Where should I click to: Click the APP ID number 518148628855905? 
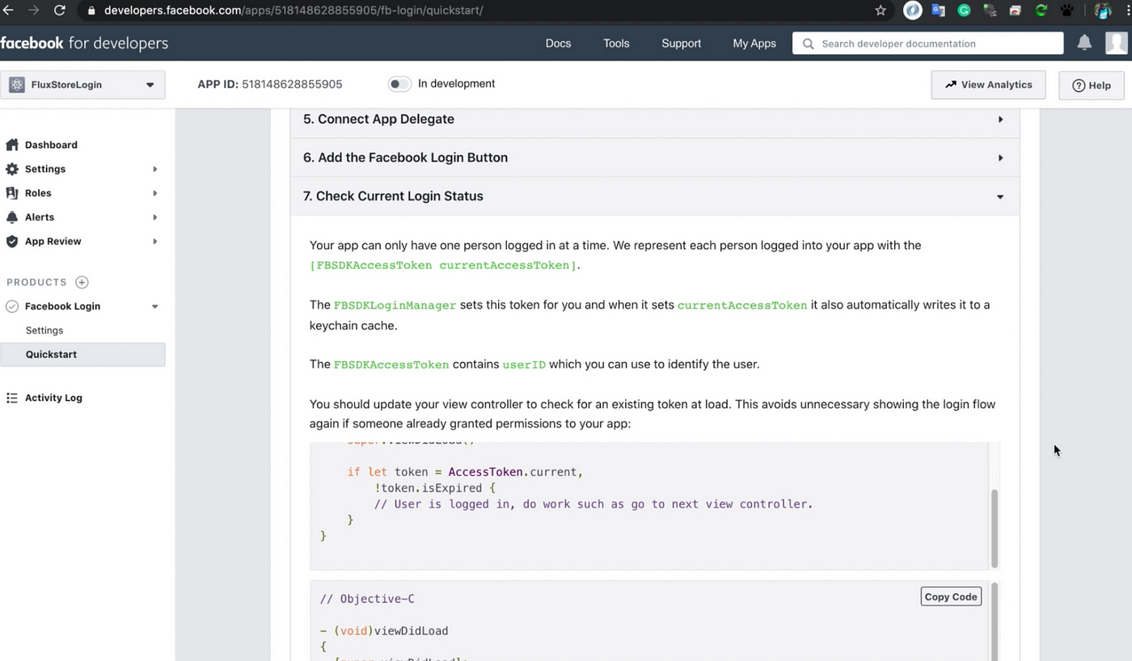[x=292, y=84]
